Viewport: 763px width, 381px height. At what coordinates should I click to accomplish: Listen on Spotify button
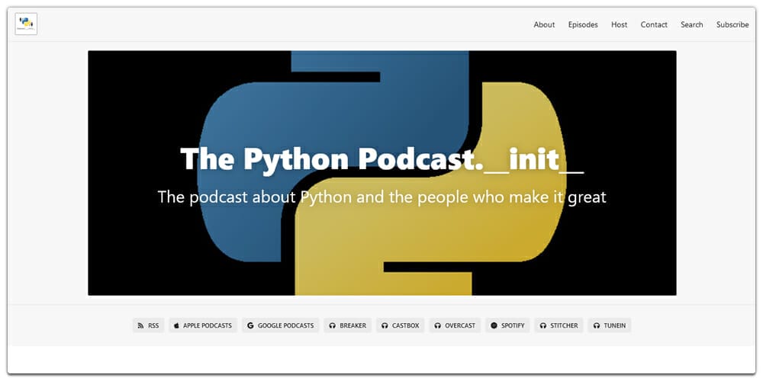point(507,325)
